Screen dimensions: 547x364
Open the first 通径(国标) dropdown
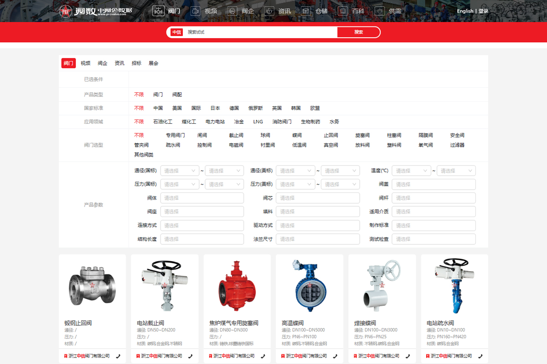(x=180, y=171)
